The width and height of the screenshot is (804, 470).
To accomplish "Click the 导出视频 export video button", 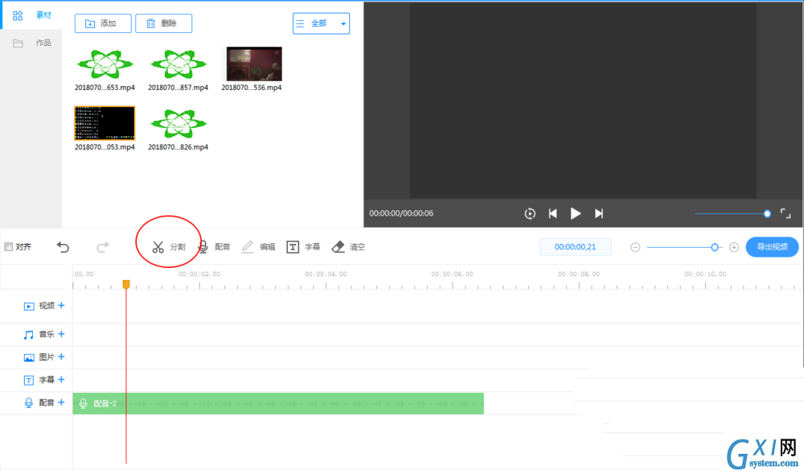I will pos(772,247).
